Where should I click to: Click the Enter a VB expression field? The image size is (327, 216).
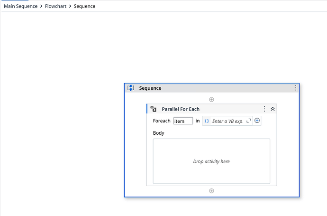227,121
